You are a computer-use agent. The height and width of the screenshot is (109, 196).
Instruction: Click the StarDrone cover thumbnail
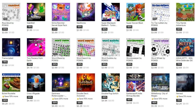(85, 12)
